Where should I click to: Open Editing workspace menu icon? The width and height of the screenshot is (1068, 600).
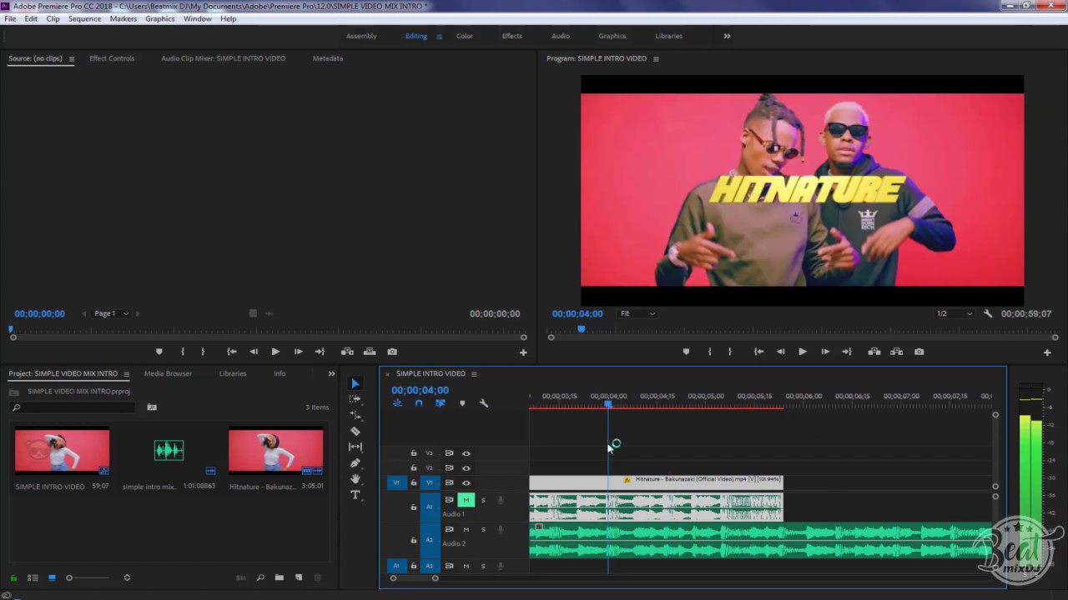439,36
